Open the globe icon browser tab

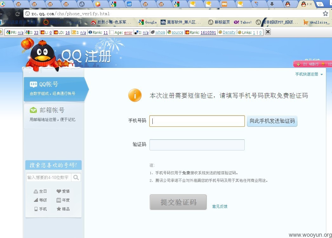(82, 4)
